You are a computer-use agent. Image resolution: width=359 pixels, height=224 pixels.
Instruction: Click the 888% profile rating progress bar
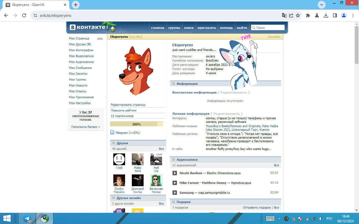click(137, 124)
